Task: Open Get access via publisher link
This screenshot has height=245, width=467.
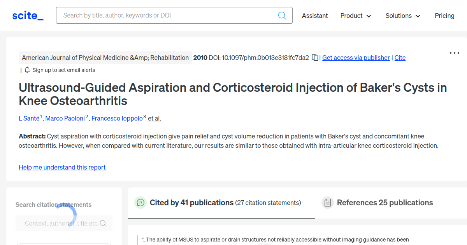Action: pos(356,58)
